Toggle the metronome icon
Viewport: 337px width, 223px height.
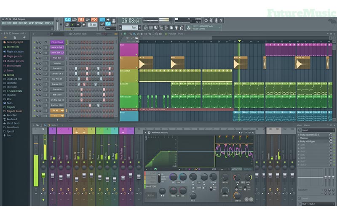click(x=68, y=19)
